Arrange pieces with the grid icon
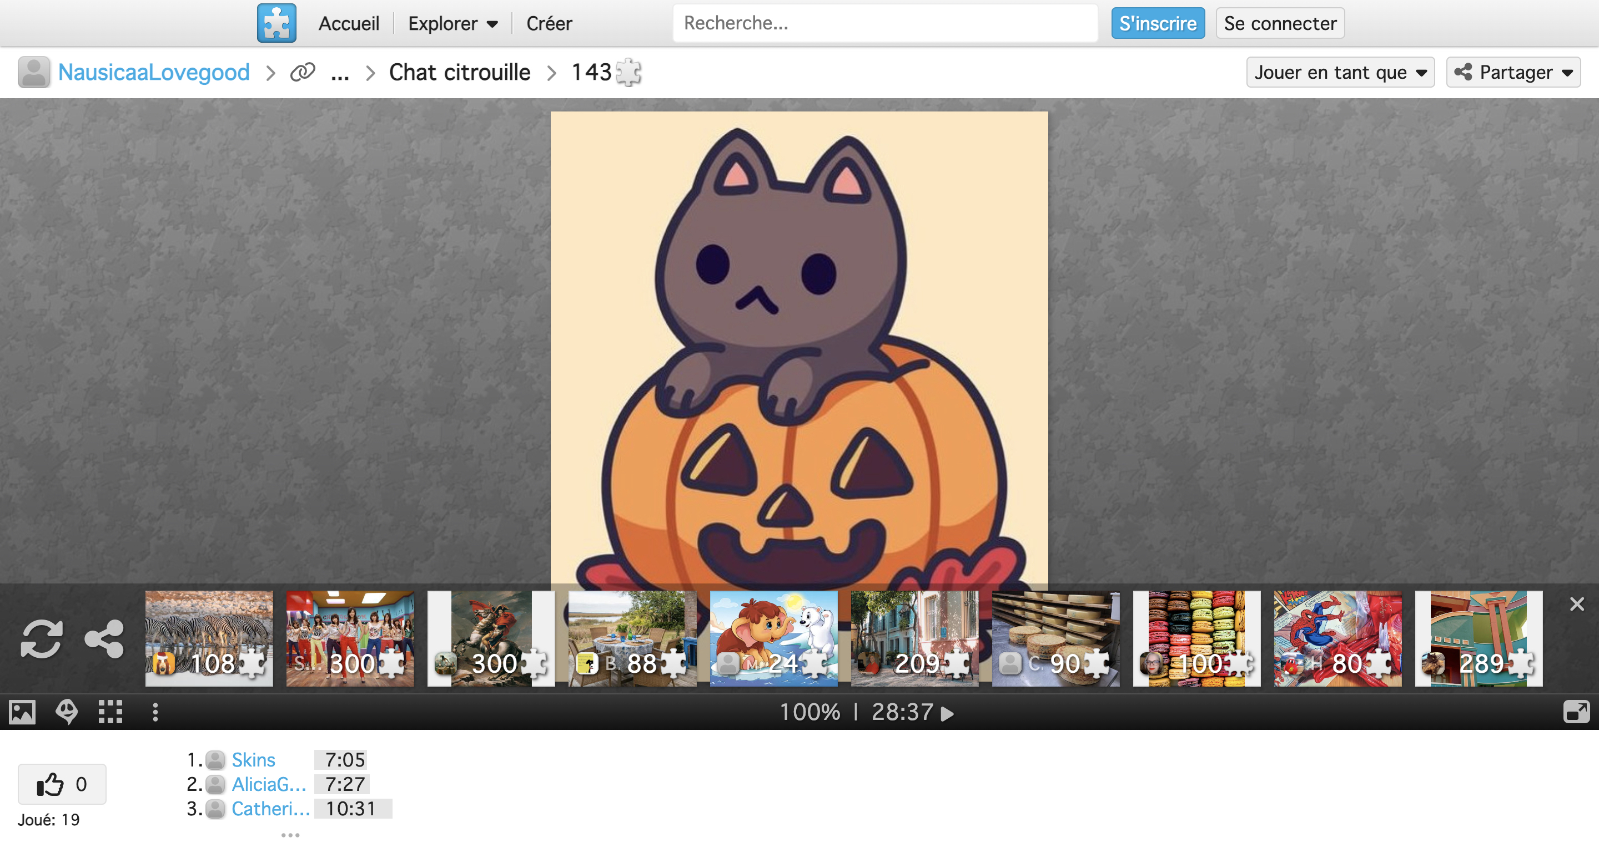 click(110, 712)
